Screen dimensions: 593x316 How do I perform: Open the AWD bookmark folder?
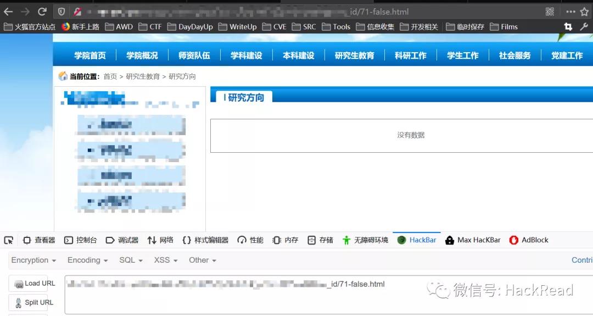coord(119,27)
